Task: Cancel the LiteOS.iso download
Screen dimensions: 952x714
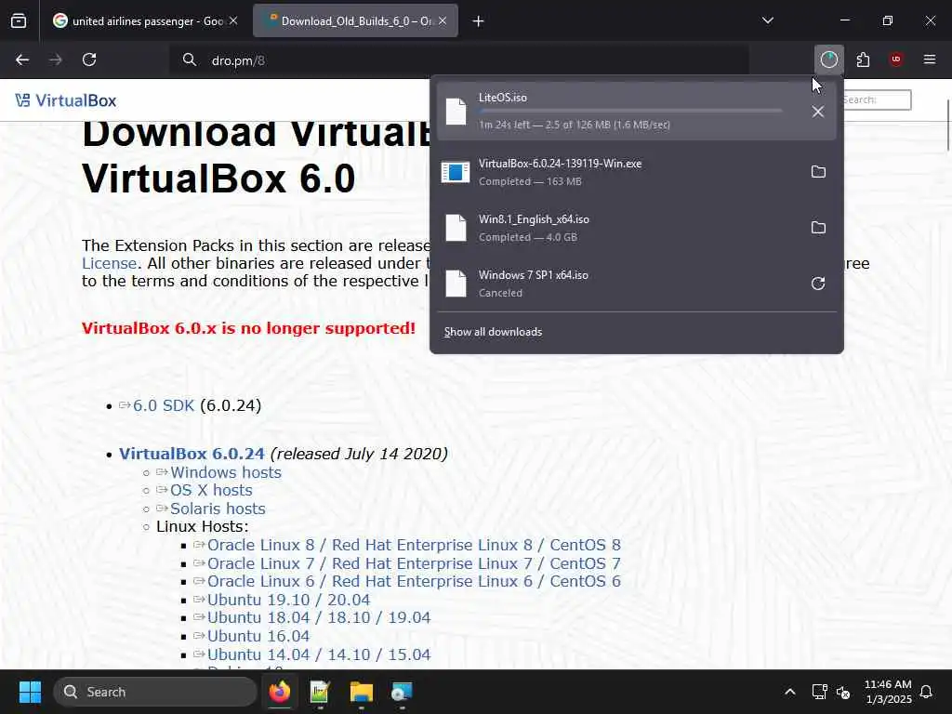Action: click(818, 112)
